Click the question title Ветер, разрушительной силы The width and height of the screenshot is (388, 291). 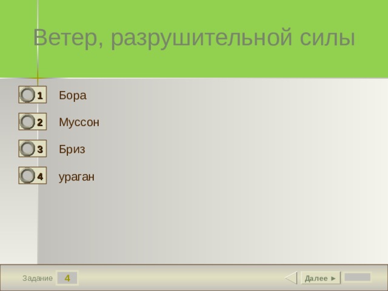pyautogui.click(x=194, y=38)
